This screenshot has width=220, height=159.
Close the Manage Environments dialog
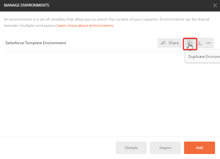click(x=215, y=5)
